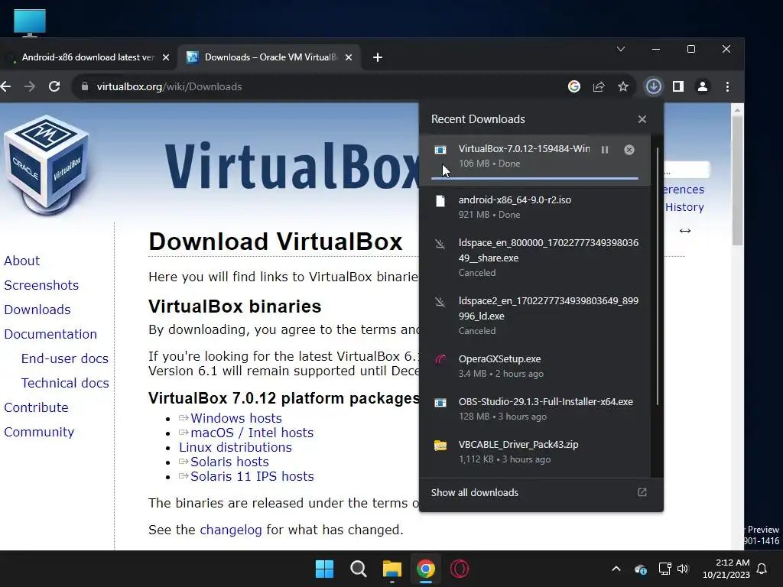This screenshot has height=587, width=783.
Task: Open File Explorer from taskbar
Action: pyautogui.click(x=392, y=569)
